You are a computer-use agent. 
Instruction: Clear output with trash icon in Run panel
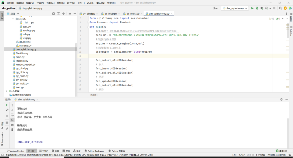(x=12, y=130)
